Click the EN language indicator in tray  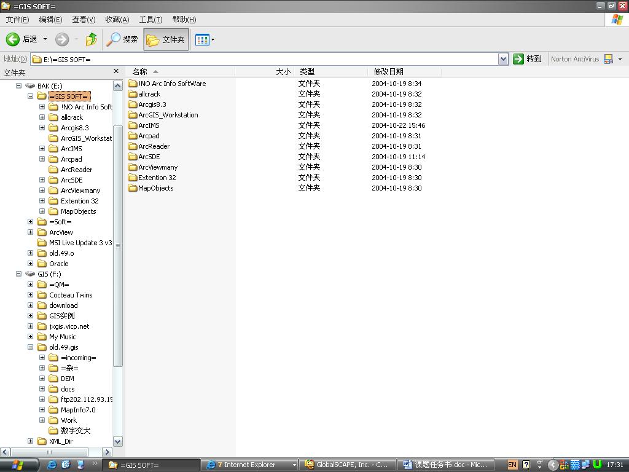coord(512,465)
